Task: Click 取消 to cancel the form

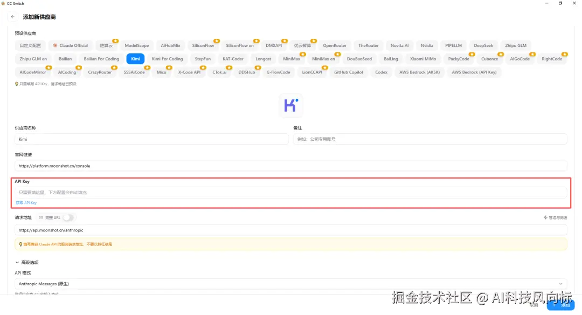Action: (x=533, y=305)
